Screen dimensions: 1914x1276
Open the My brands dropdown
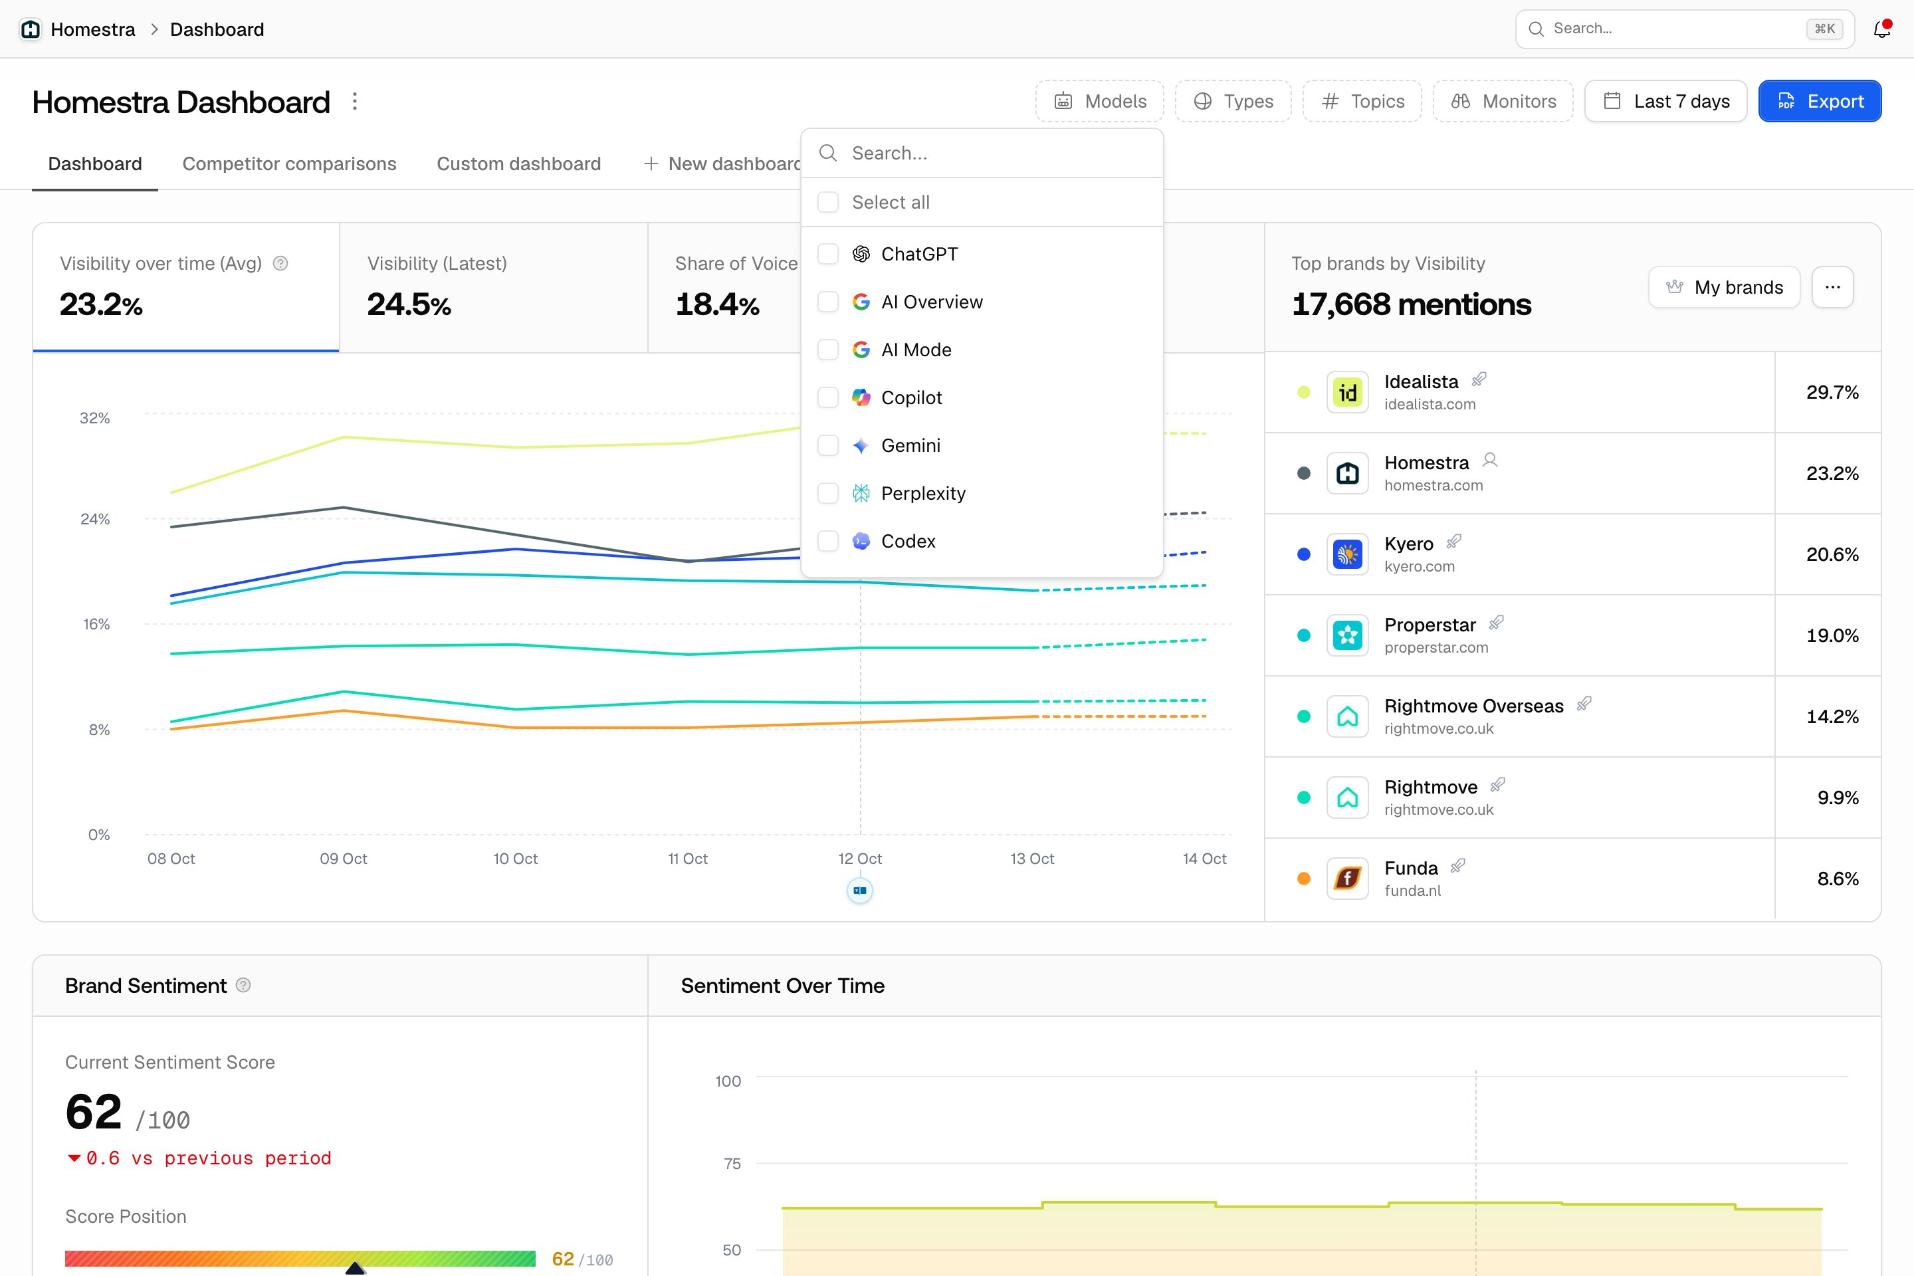tap(1725, 287)
